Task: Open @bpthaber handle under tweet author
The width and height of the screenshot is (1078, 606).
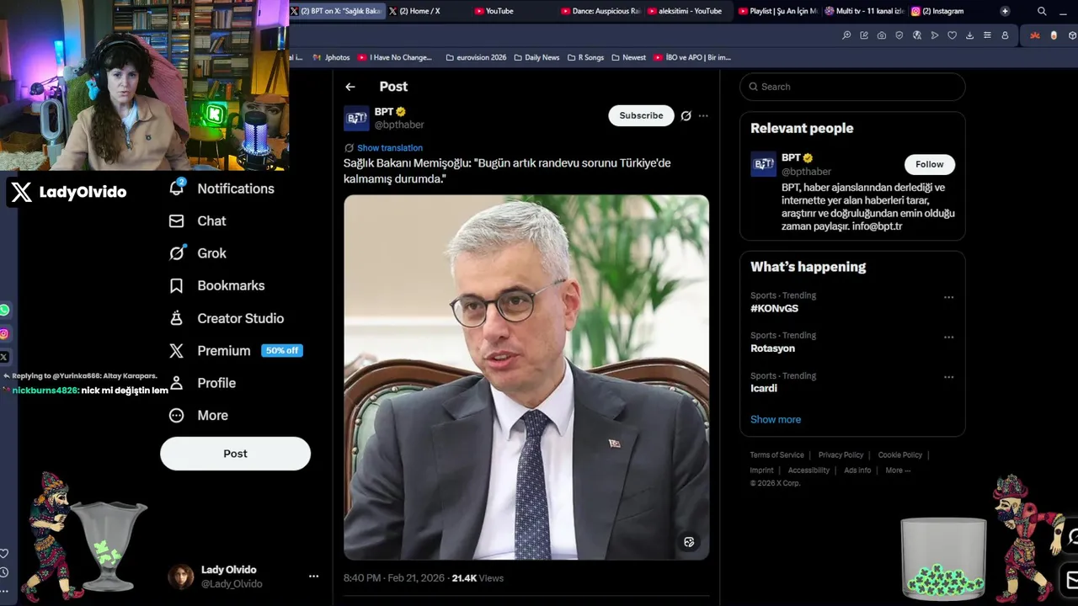Action: pos(399,125)
